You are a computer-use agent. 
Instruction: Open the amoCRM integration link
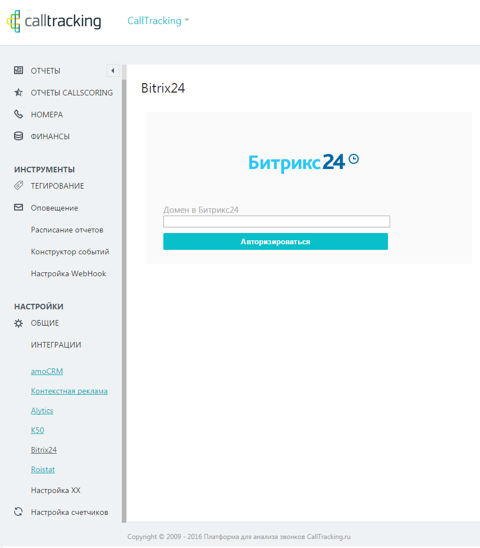click(x=47, y=371)
